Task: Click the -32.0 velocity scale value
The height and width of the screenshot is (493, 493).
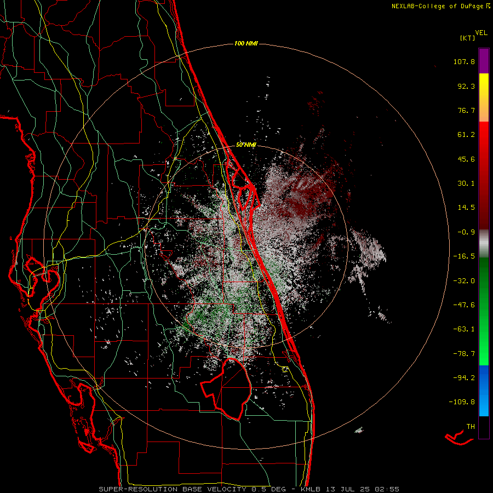Action: [464, 281]
